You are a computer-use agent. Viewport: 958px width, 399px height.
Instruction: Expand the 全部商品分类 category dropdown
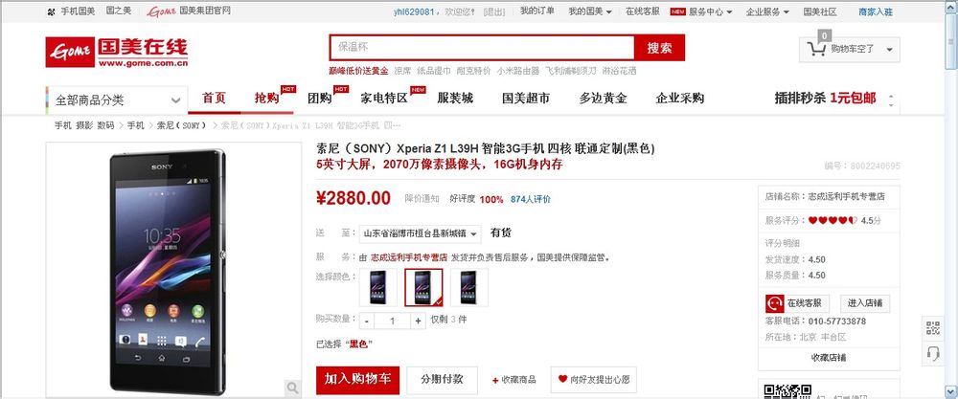[117, 100]
